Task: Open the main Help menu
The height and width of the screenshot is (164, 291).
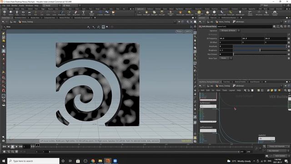Action: coord(36,5)
